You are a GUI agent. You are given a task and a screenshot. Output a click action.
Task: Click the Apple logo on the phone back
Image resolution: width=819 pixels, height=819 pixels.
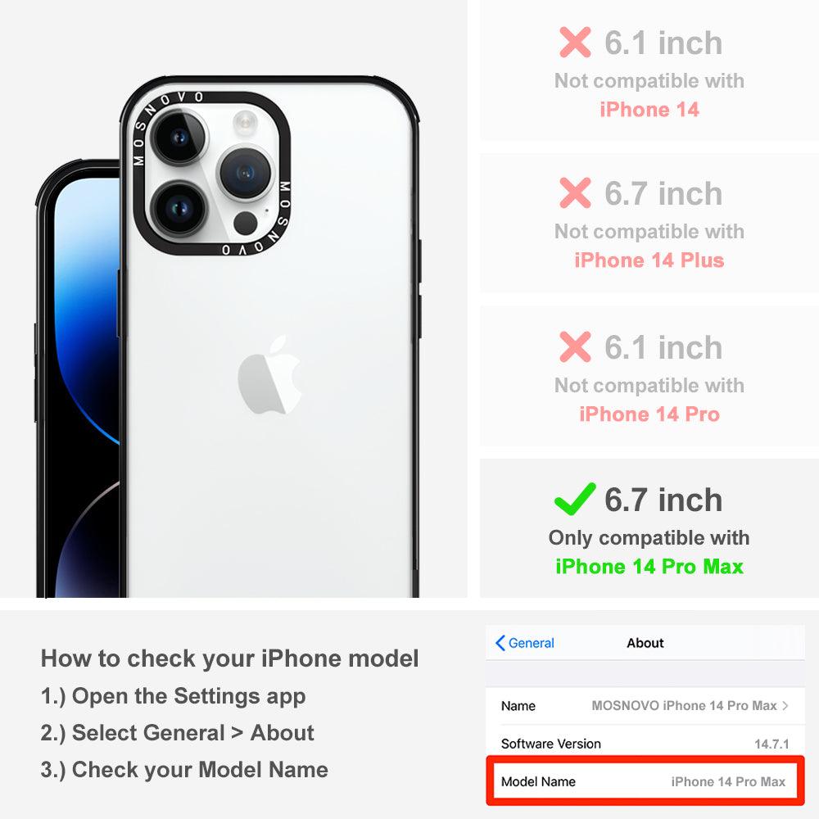(x=270, y=375)
